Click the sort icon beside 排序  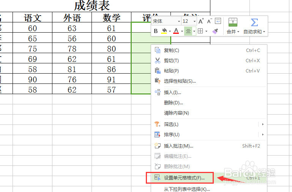[158, 134]
